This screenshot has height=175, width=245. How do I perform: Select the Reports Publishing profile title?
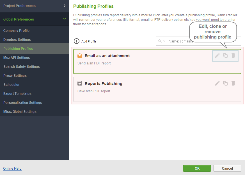[104, 84]
